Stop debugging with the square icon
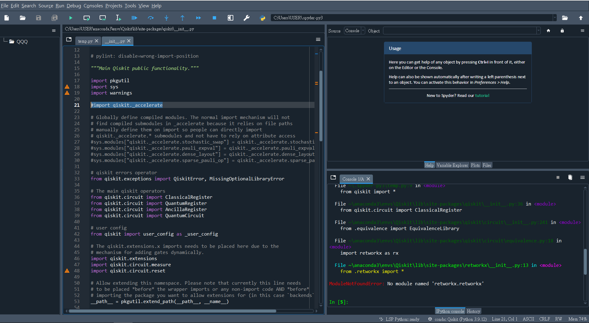 coord(214,18)
